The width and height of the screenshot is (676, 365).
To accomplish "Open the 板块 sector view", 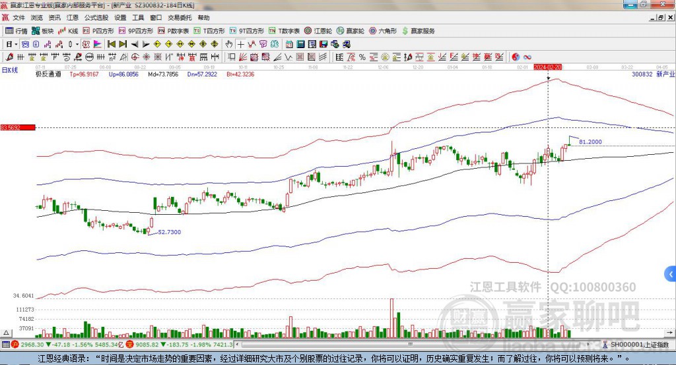I will pos(43,31).
